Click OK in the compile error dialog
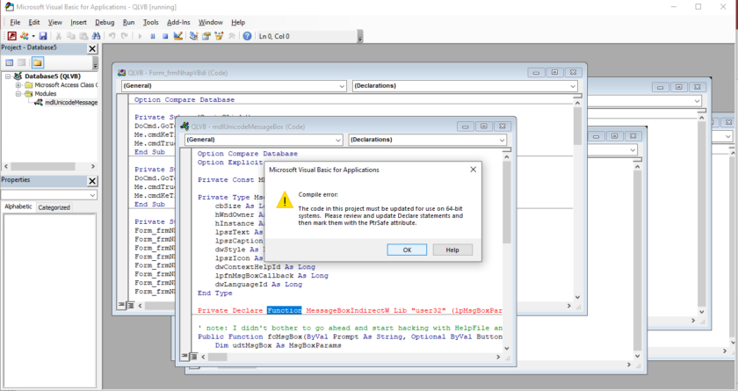Viewport: 738px width, 391px height. point(407,250)
